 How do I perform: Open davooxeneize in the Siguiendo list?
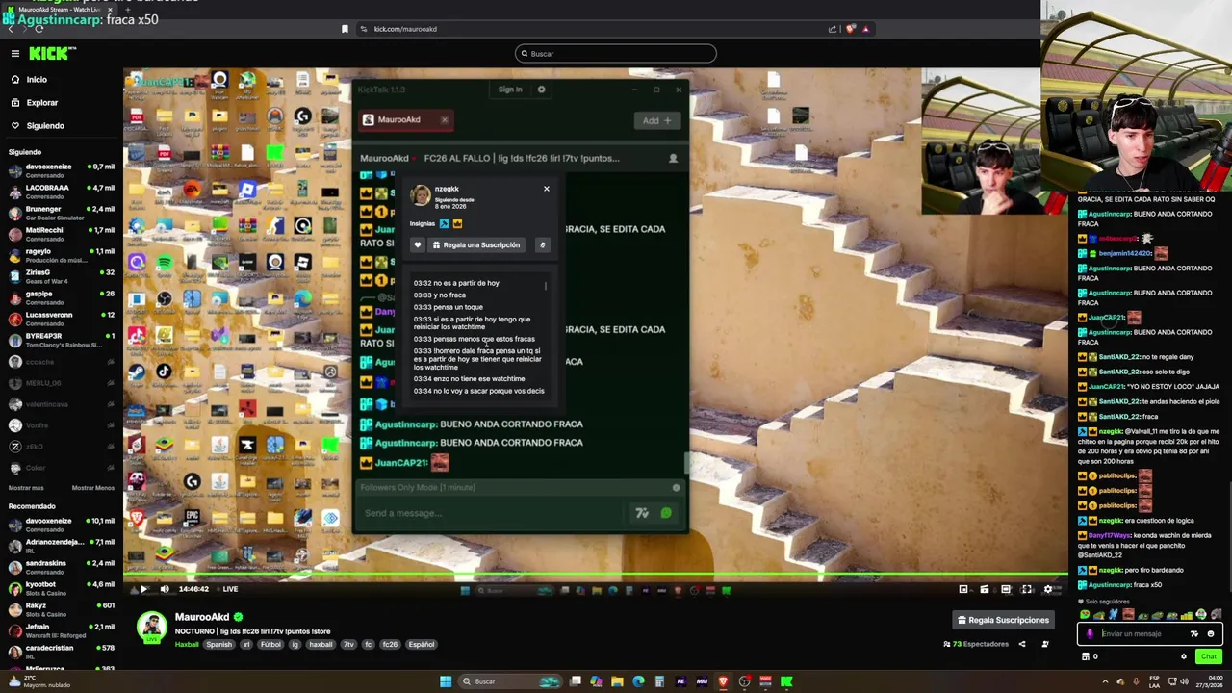point(61,170)
